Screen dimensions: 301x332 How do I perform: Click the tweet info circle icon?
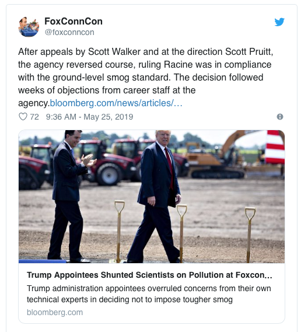tap(280, 117)
